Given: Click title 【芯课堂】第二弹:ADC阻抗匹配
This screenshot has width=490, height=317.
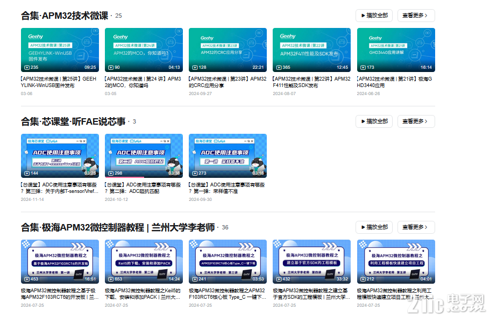Looking at the screenshot, I should (143, 188).
